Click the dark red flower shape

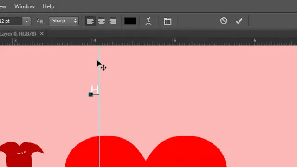coord(20,154)
